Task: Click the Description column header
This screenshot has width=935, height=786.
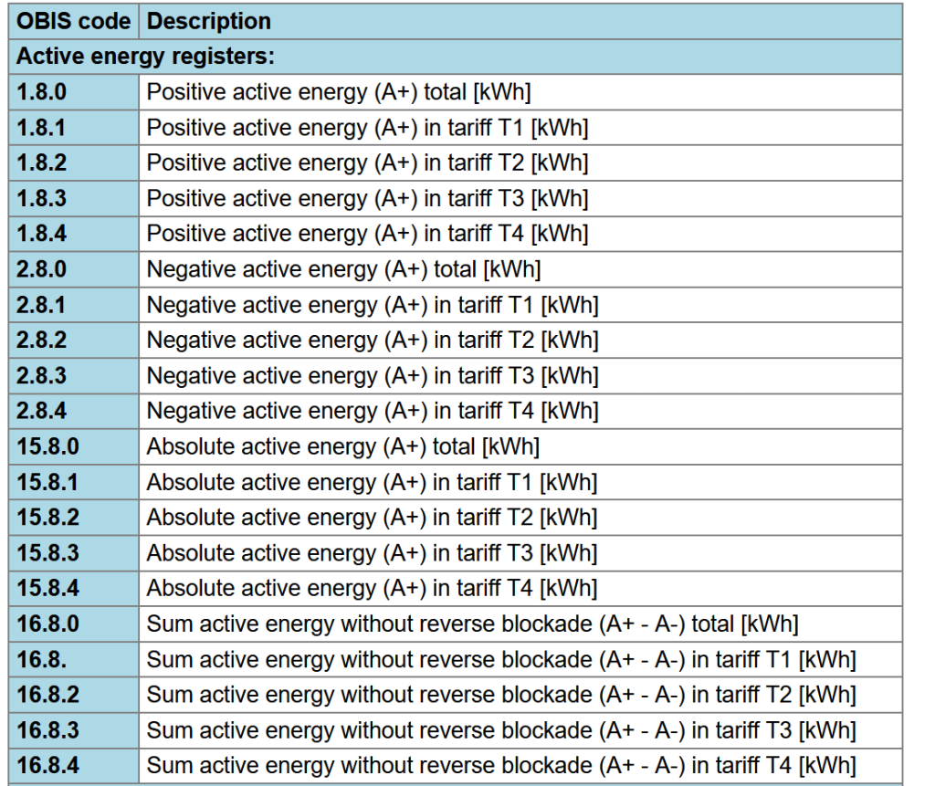Action: tap(520, 22)
